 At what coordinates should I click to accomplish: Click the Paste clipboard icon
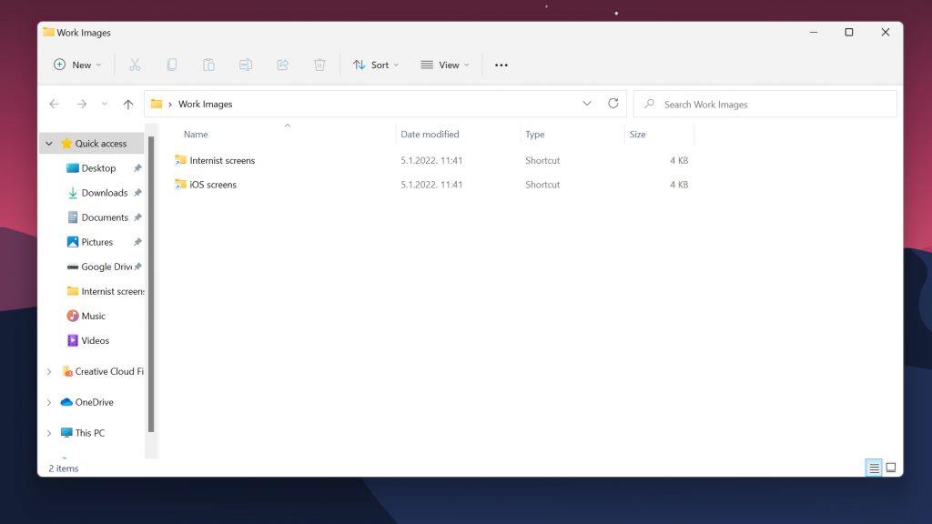pyautogui.click(x=208, y=65)
